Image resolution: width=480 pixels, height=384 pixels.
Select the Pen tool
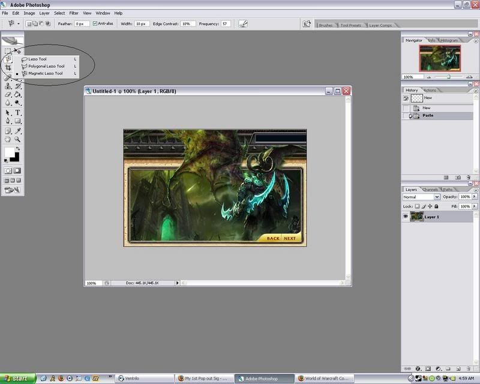(x=8, y=121)
